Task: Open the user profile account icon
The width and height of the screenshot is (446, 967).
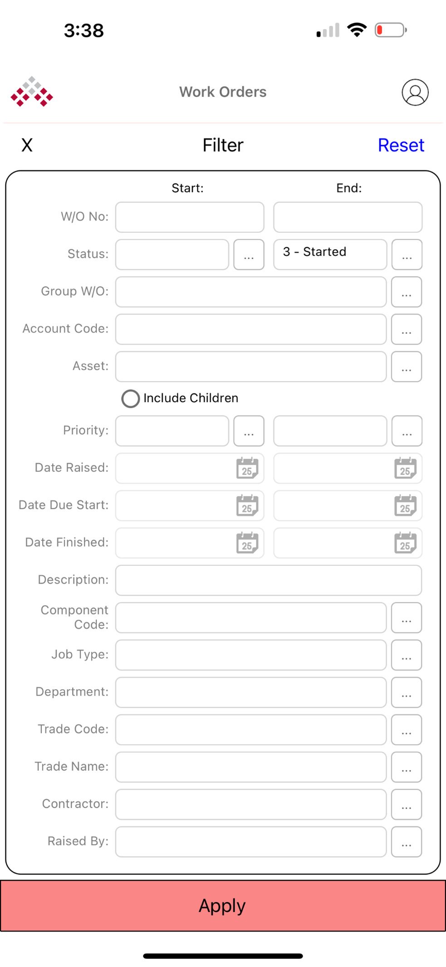Action: (x=415, y=92)
